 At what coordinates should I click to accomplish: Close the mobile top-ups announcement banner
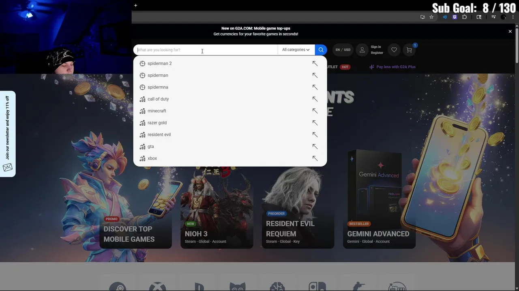coord(510,31)
